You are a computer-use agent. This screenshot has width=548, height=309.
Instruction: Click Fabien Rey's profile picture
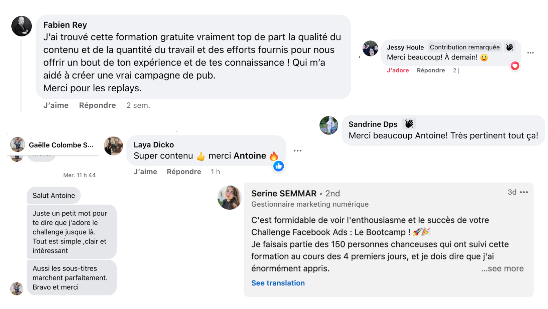pos(22,26)
